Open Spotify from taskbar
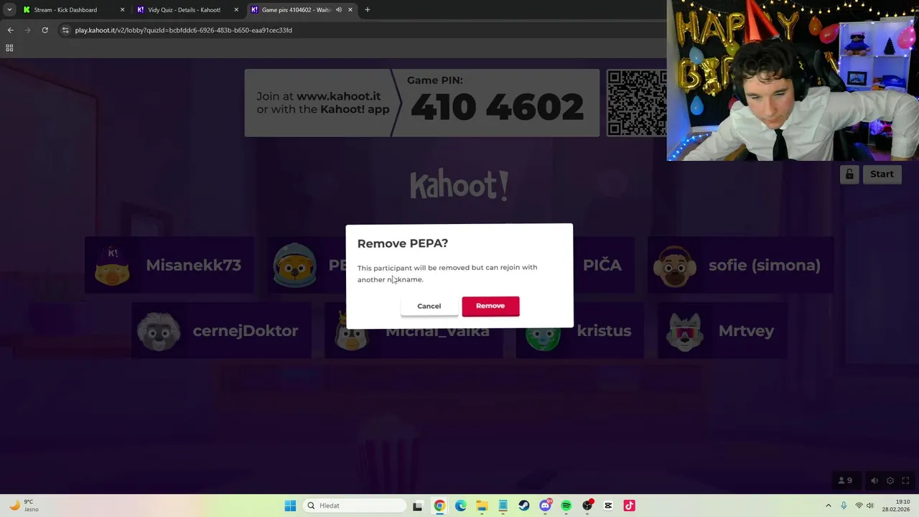Screen dimensions: 919x517 tap(566, 506)
